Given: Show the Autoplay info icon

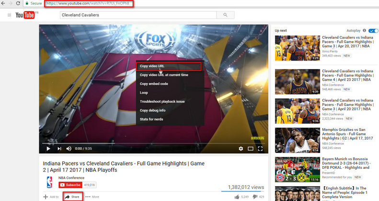Looking at the screenshot, I should pyautogui.click(x=364, y=31).
